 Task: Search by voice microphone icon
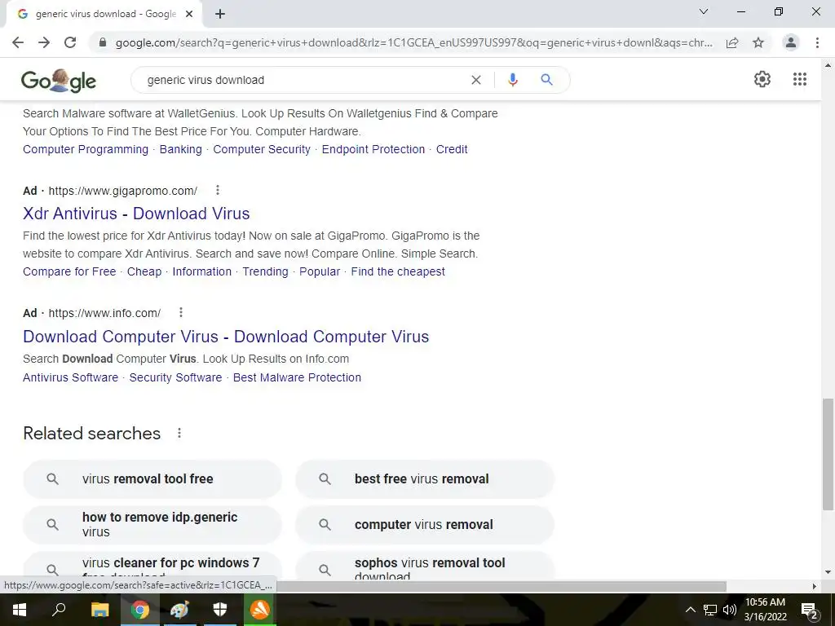click(513, 80)
